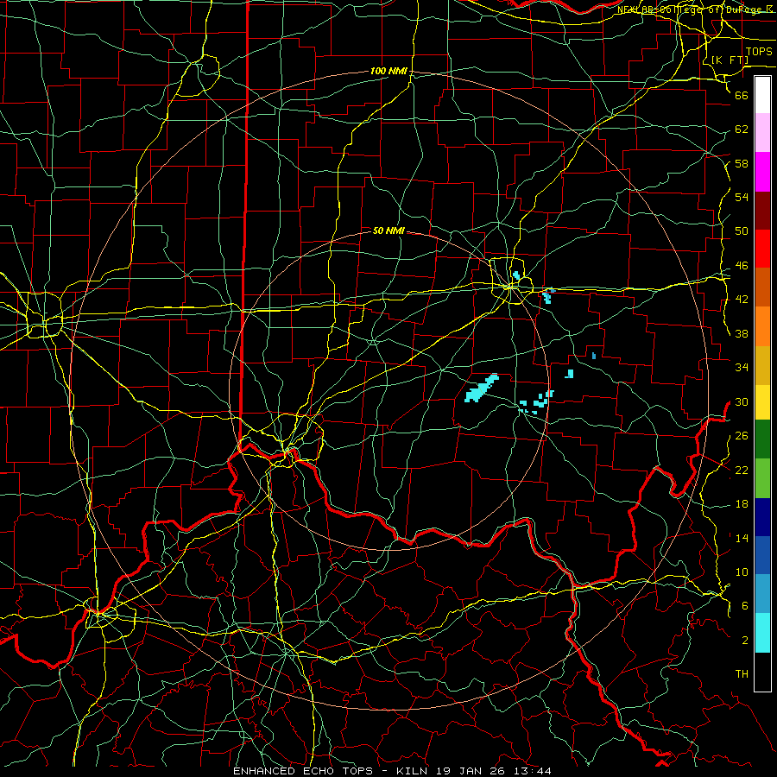
Task: Click the bright yellow legend swatch
Action: (762, 402)
